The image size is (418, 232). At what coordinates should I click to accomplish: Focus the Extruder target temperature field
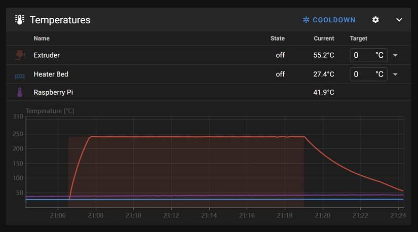coord(368,55)
